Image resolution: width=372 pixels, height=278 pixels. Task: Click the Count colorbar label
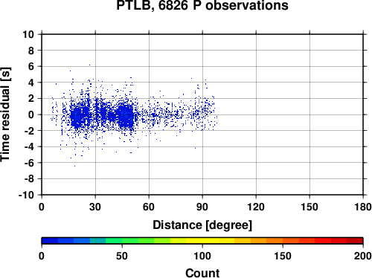[202, 273]
